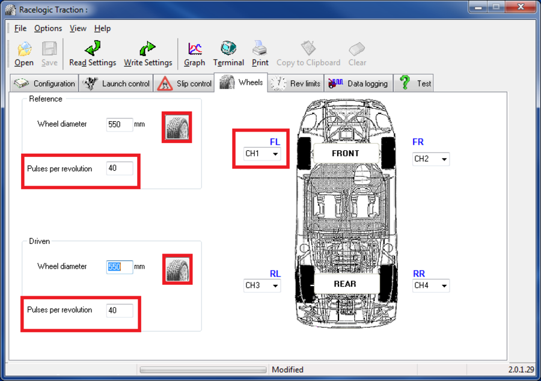Click the blue FL wheel label
Screen dimensions: 541x381
coord(275,142)
